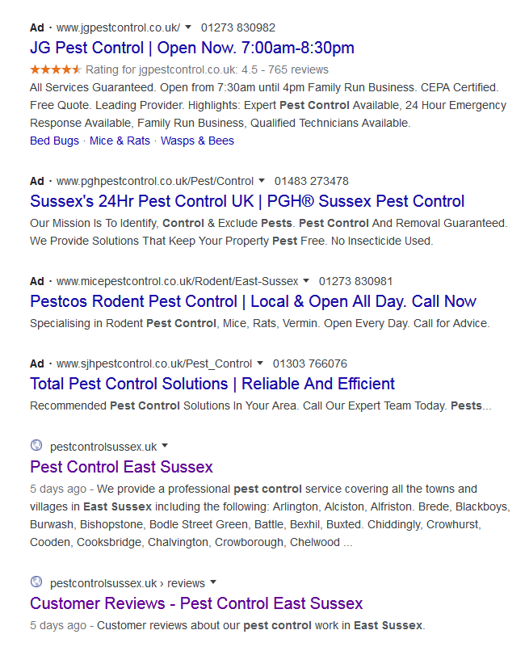Screen dimensions: 529x647
Task: Open arrow beside pestcontrolsussex.uk reviews breadcrumb
Action: pos(213,582)
